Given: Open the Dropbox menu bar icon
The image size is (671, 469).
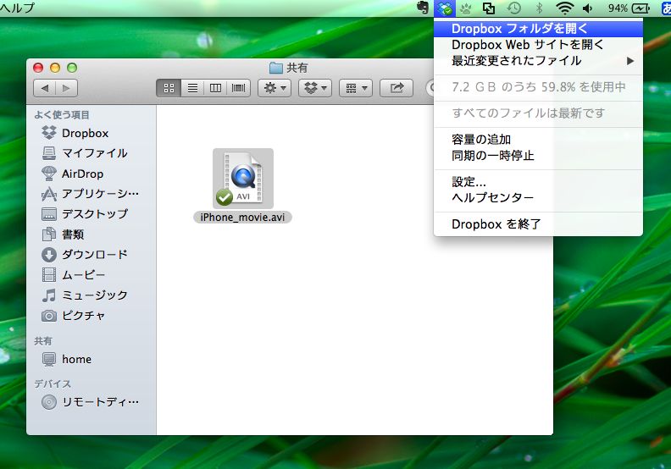Looking at the screenshot, I should click(x=445, y=8).
